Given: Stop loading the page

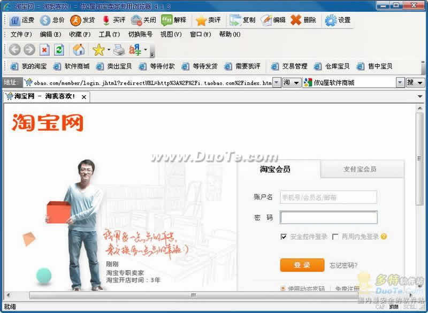Looking at the screenshot, I should [x=44, y=50].
